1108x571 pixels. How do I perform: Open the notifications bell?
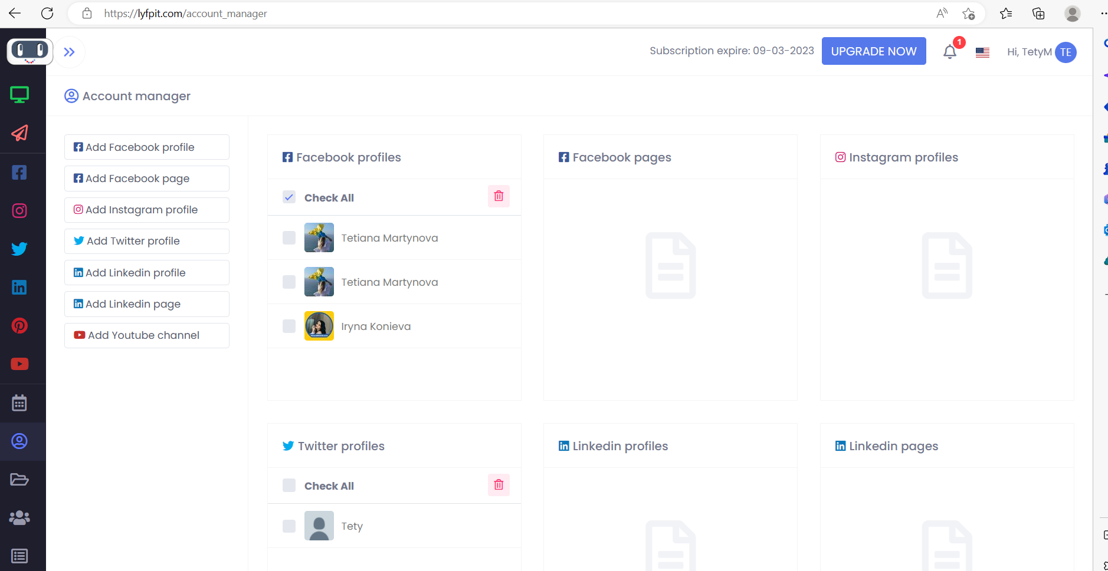click(950, 52)
